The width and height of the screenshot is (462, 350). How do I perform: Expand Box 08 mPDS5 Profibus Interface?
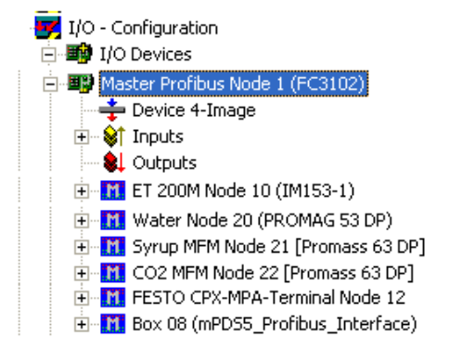(82, 324)
